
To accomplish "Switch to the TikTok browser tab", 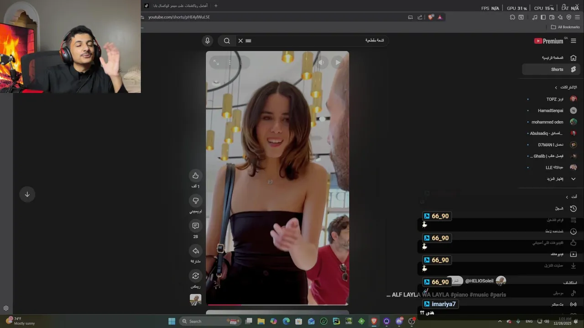I will (177, 5).
